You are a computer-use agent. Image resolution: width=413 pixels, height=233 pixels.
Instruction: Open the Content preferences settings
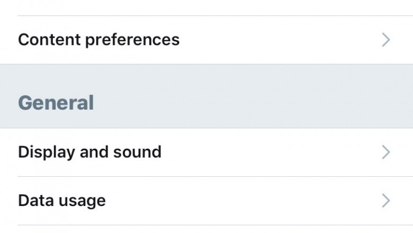pyautogui.click(x=98, y=40)
